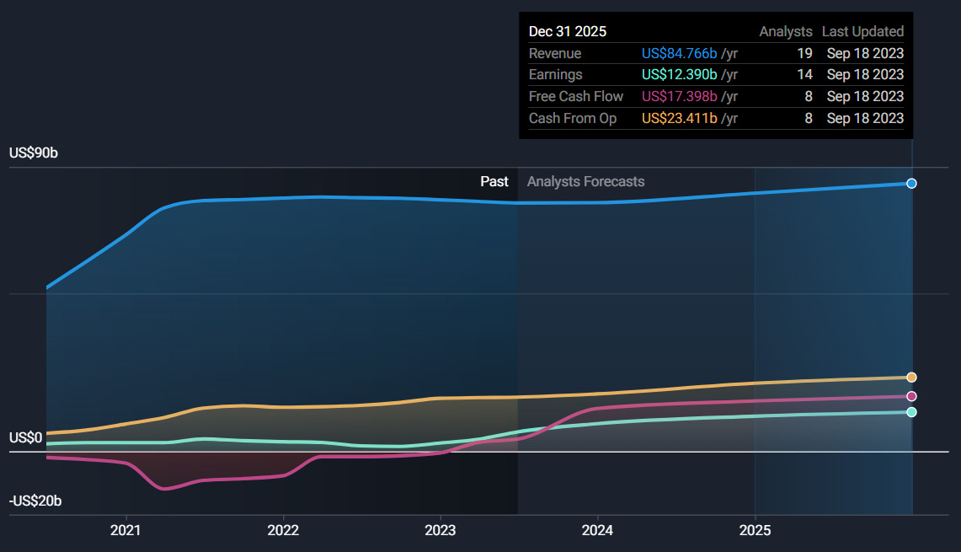Click the Analysts Forecasts label
Image resolution: width=961 pixels, height=552 pixels.
point(586,181)
